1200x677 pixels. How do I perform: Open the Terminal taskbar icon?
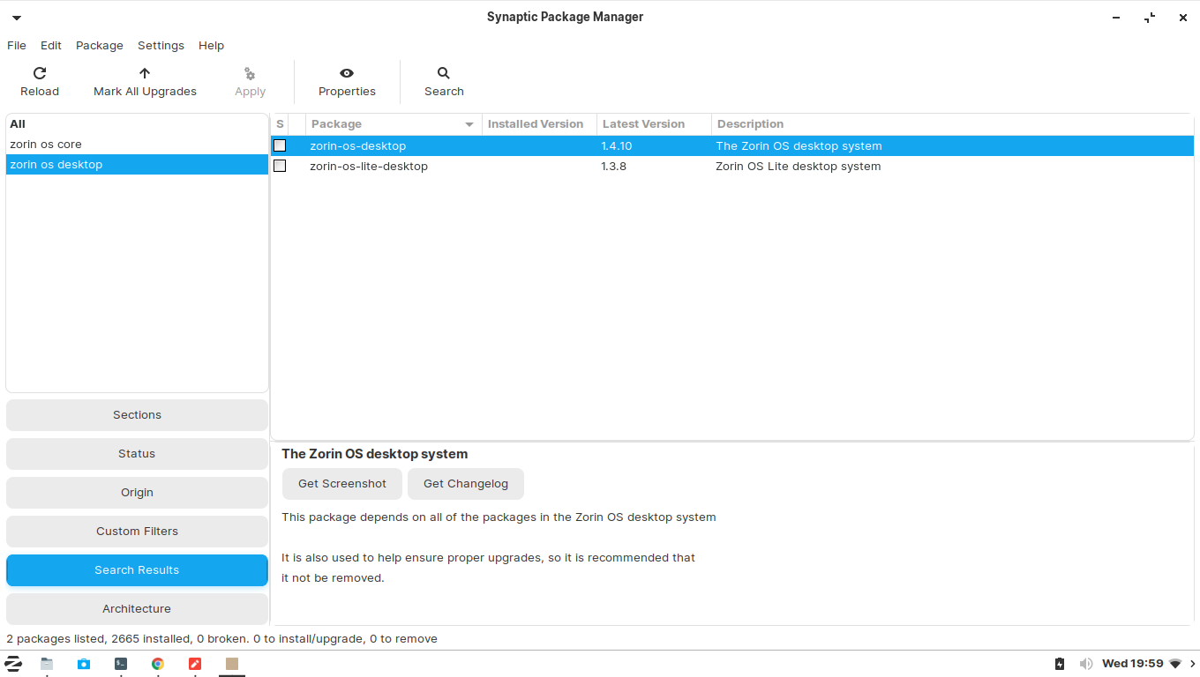(x=121, y=664)
